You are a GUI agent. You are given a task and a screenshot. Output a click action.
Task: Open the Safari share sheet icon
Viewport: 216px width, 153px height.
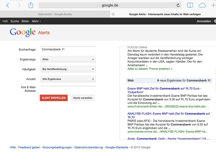tap(31, 5)
